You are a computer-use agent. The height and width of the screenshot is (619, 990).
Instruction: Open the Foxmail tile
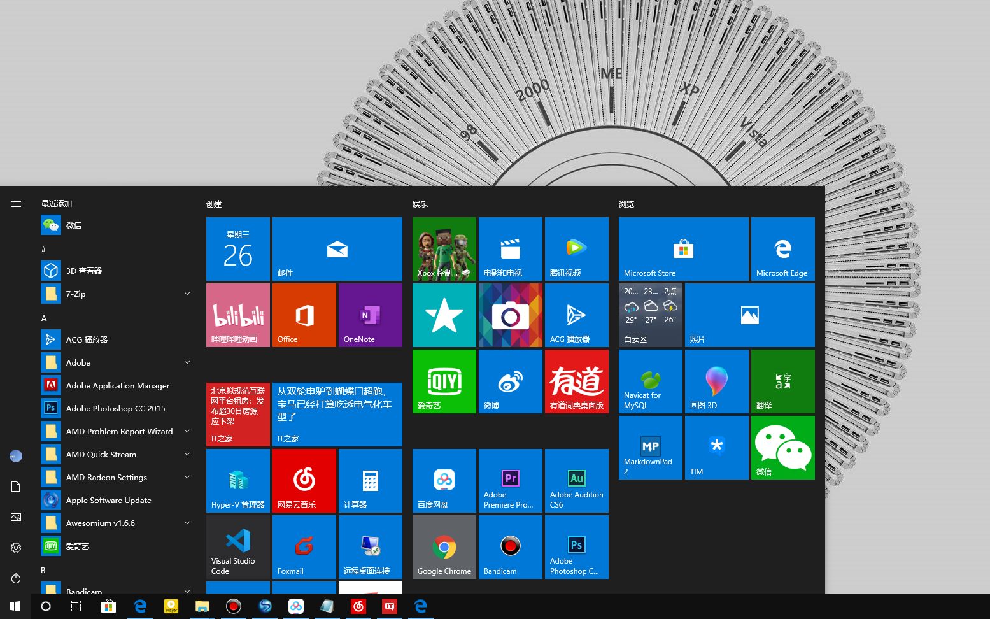pyautogui.click(x=304, y=547)
